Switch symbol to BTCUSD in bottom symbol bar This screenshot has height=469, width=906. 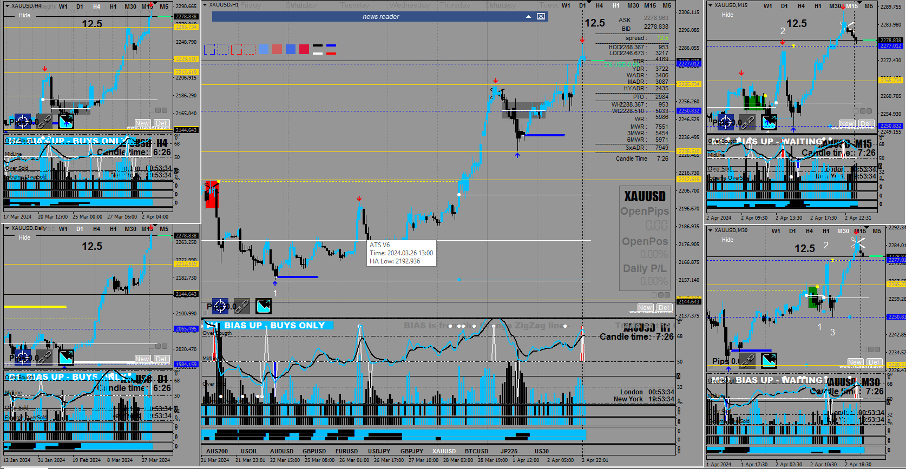[x=476, y=451]
